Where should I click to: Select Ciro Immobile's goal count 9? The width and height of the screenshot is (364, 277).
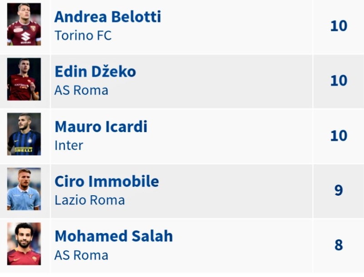[339, 190]
